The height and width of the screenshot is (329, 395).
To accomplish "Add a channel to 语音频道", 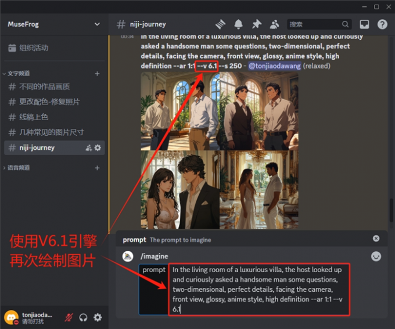I will [x=97, y=168].
